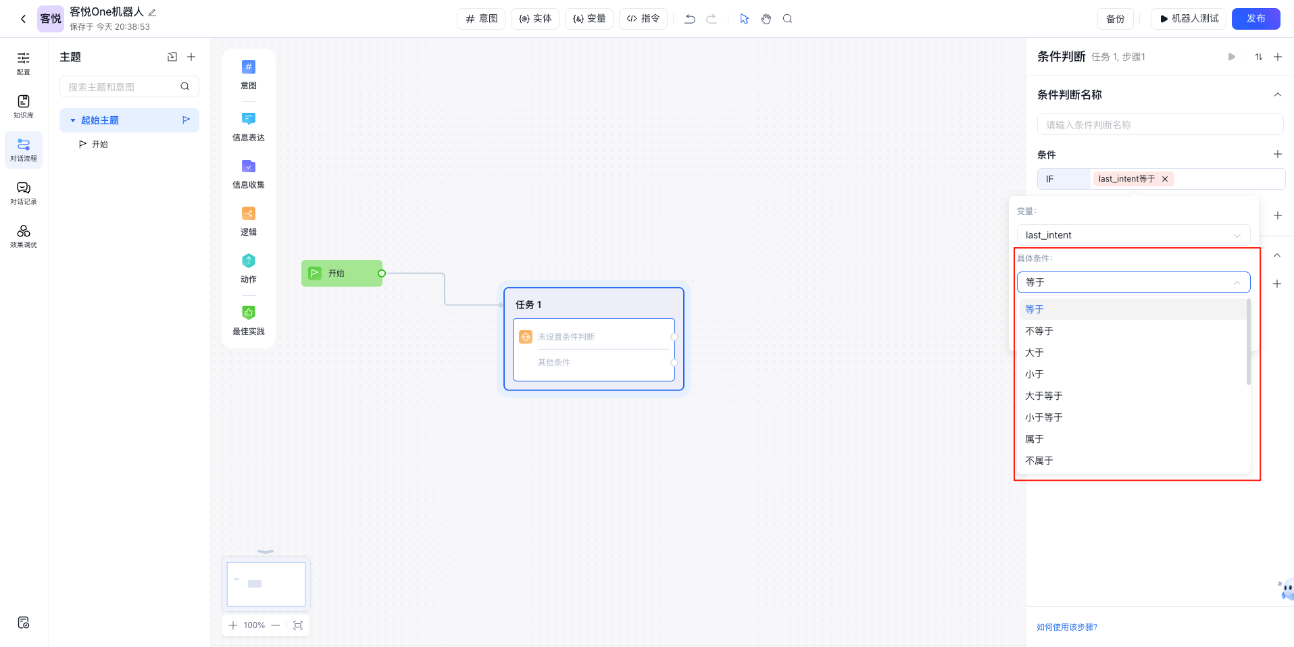Select the hand pan tool

tap(766, 19)
